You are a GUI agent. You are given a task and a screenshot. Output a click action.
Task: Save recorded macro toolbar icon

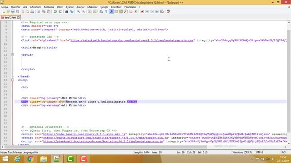point(162,11)
